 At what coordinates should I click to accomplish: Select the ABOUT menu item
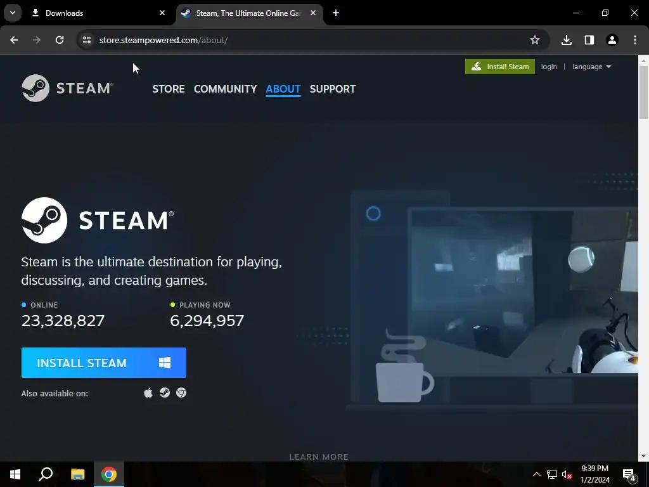[283, 89]
